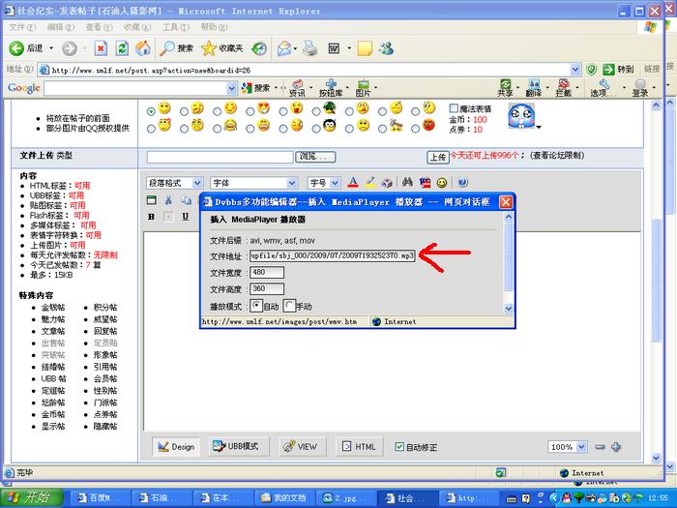Click the Google toolbar 资讯 icon
The image size is (677, 508).
pyautogui.click(x=297, y=88)
